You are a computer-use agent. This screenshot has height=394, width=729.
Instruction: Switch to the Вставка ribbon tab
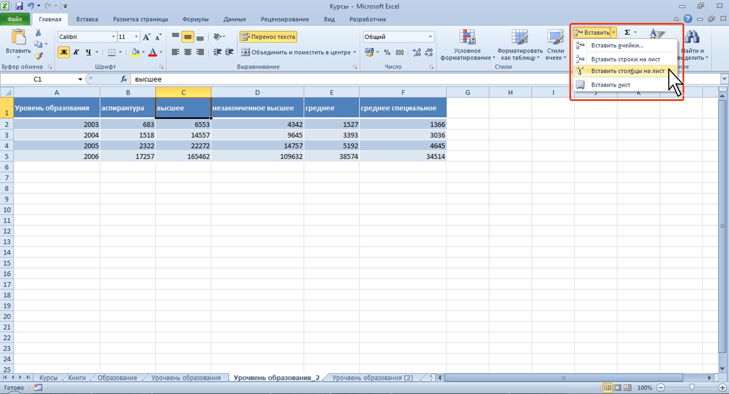pyautogui.click(x=87, y=19)
